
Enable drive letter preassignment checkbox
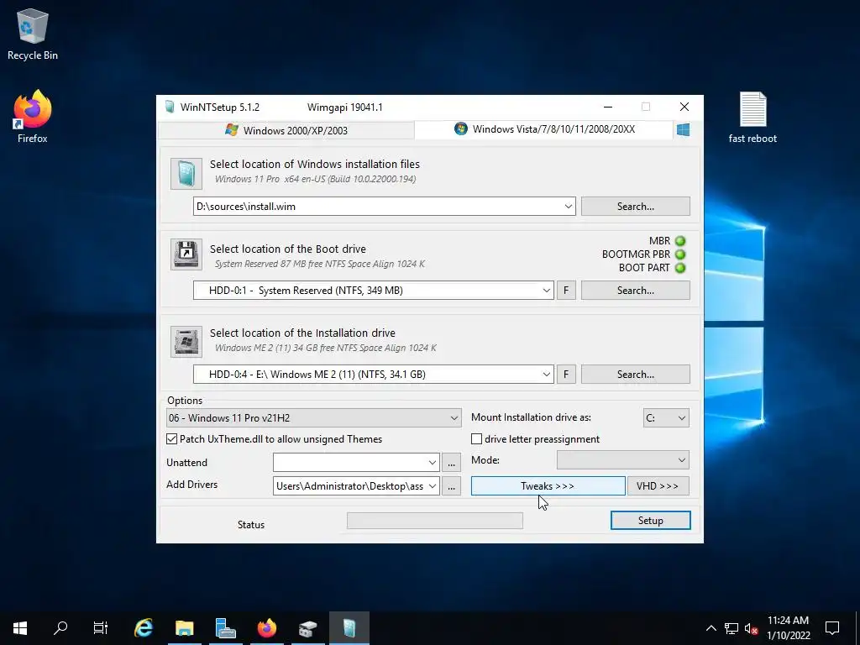477,439
